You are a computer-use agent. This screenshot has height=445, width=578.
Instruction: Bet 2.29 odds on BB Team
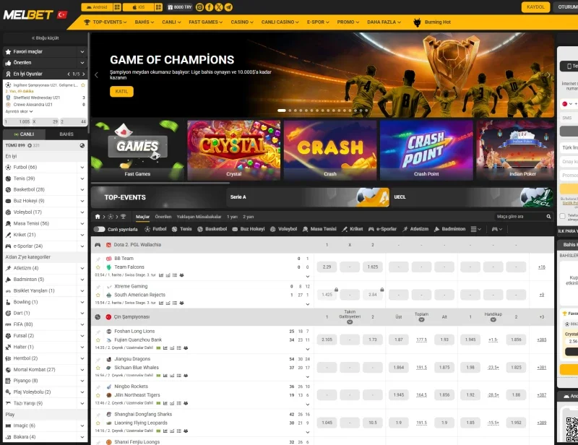(327, 267)
